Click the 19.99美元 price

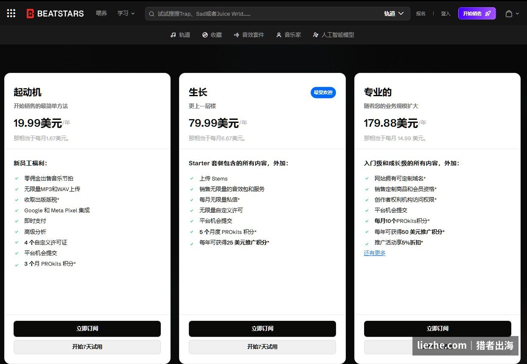coord(38,123)
